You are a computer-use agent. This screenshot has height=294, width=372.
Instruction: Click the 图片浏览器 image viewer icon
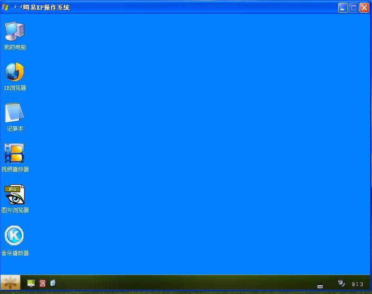(x=15, y=194)
